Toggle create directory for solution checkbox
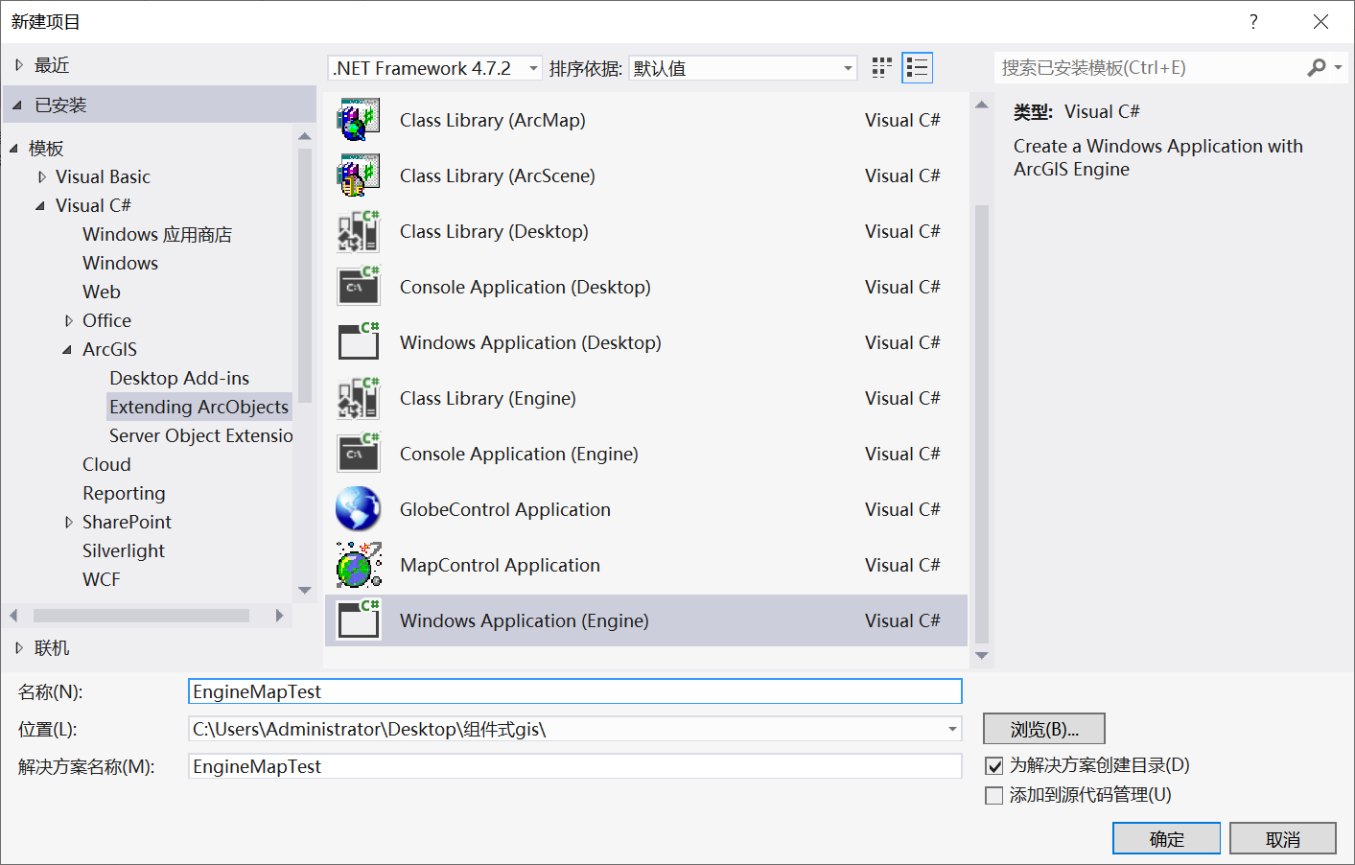The image size is (1355, 865). coord(994,766)
